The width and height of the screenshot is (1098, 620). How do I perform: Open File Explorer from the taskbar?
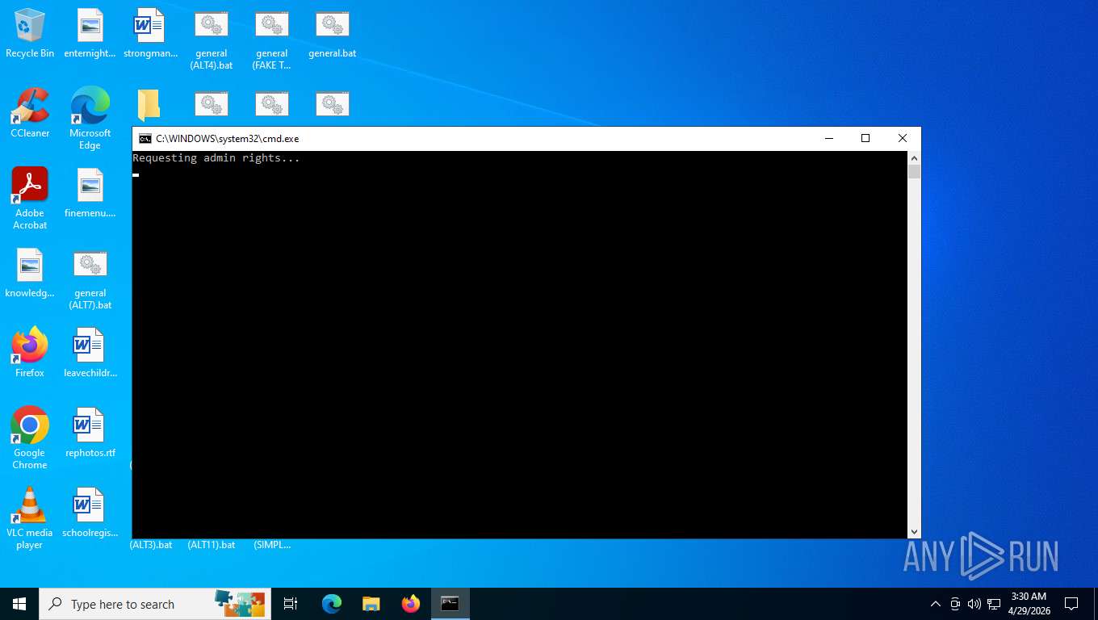pyautogui.click(x=371, y=604)
